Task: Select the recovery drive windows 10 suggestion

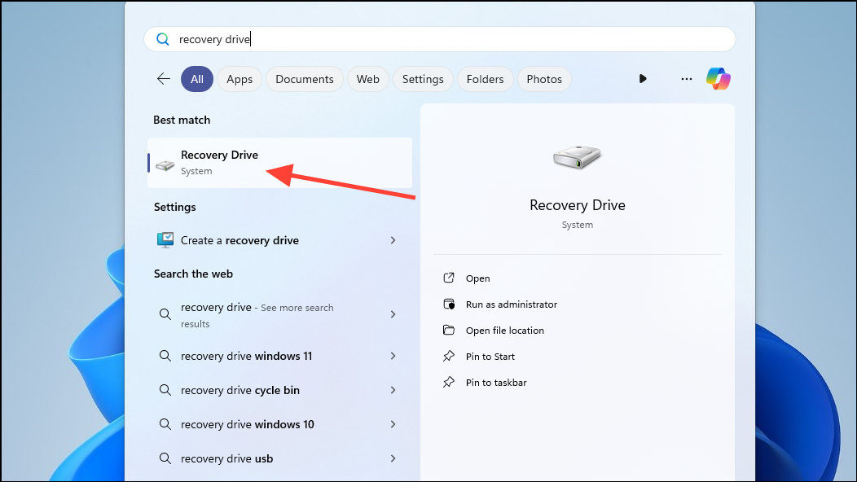Action: 280,425
